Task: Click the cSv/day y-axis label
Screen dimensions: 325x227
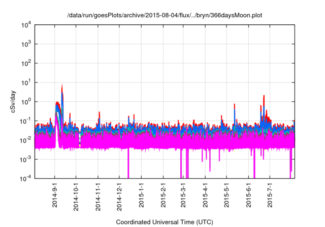Action: (x=15, y=101)
